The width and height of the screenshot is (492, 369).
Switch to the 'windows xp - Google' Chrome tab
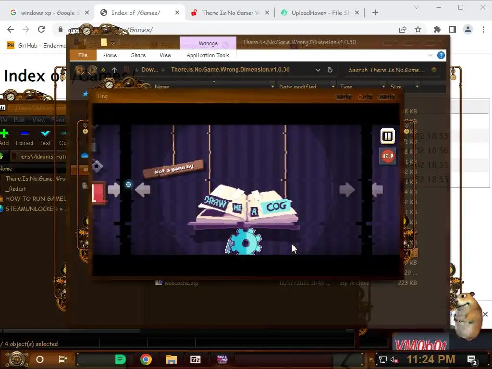(50, 13)
